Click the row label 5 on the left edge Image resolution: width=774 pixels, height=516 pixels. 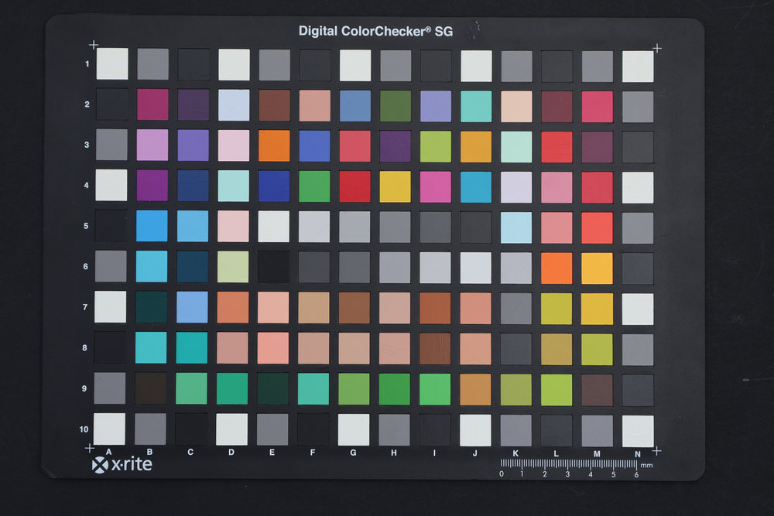click(x=87, y=227)
